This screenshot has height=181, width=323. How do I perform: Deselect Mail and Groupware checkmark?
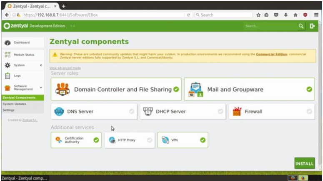(309, 89)
